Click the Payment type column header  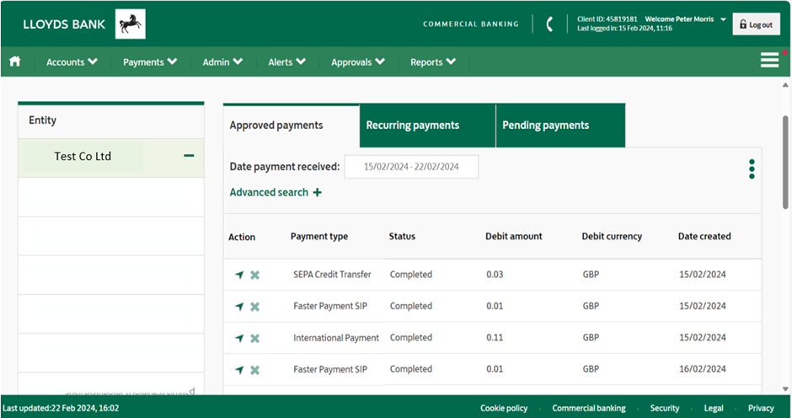pyautogui.click(x=319, y=236)
